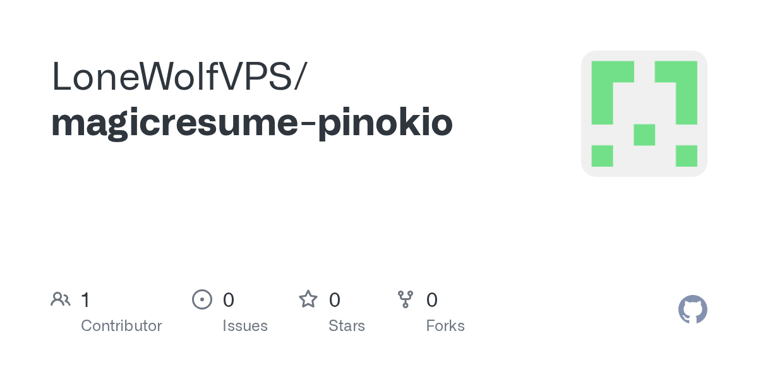Open the green identicon avatar image
Viewport: 758px width, 379px height.
click(x=644, y=114)
